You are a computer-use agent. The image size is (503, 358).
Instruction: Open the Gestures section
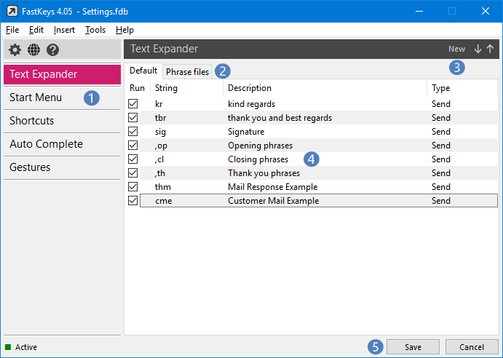pyautogui.click(x=30, y=167)
